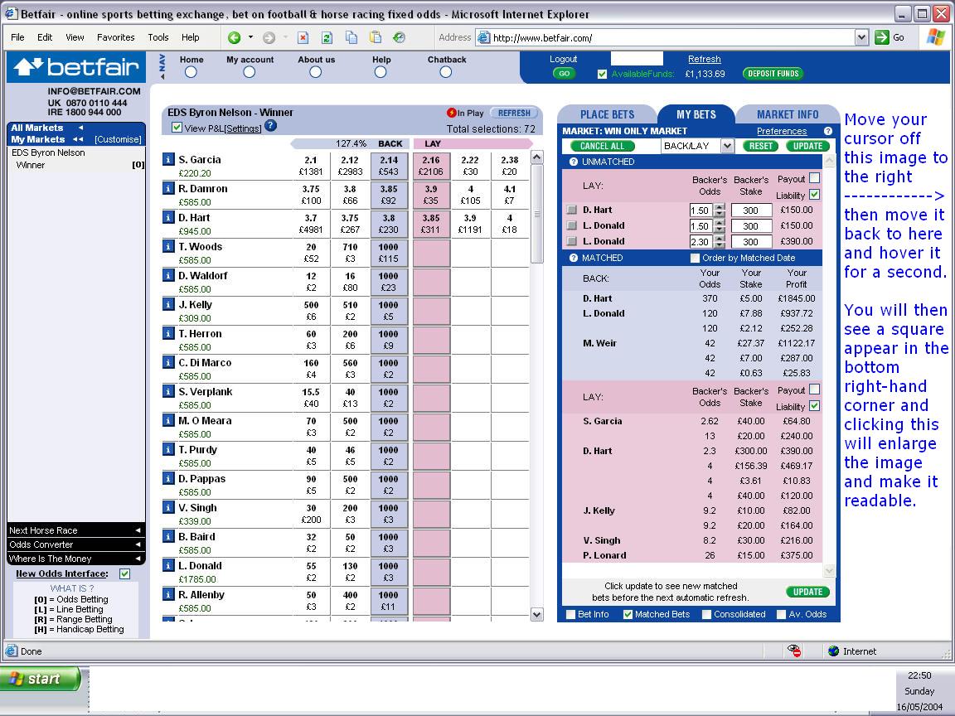Uncheck the View P&L checkbox

pyautogui.click(x=177, y=128)
